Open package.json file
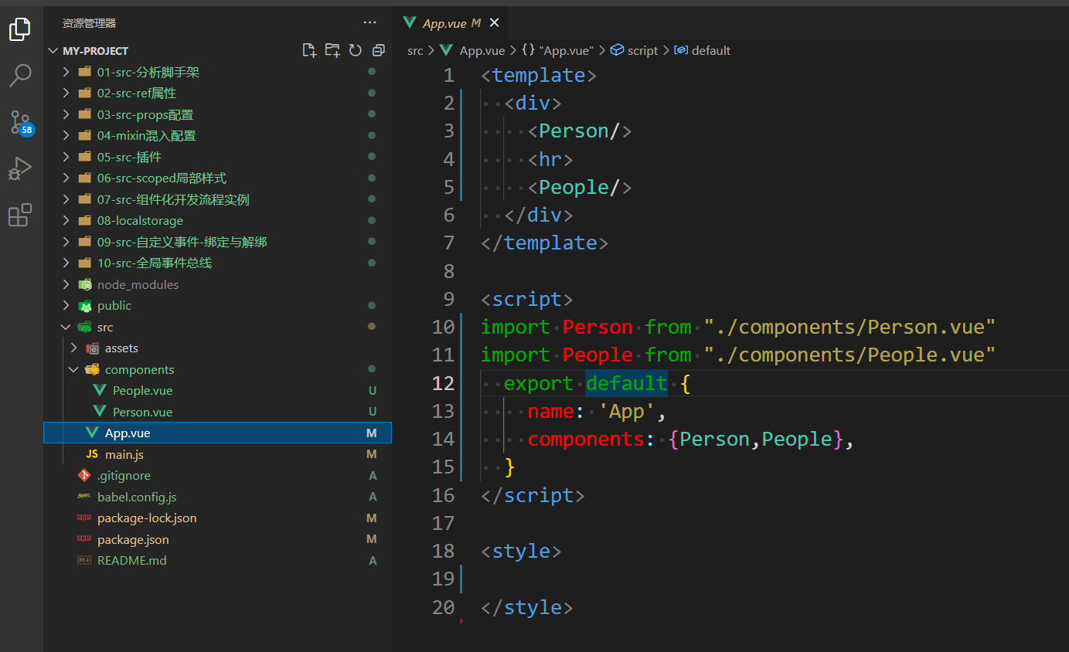The height and width of the screenshot is (652, 1069). [218, 539]
